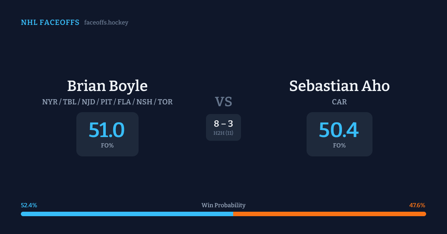Click the orange segment of probability bar
This screenshot has width=447, height=234.
coord(329,214)
